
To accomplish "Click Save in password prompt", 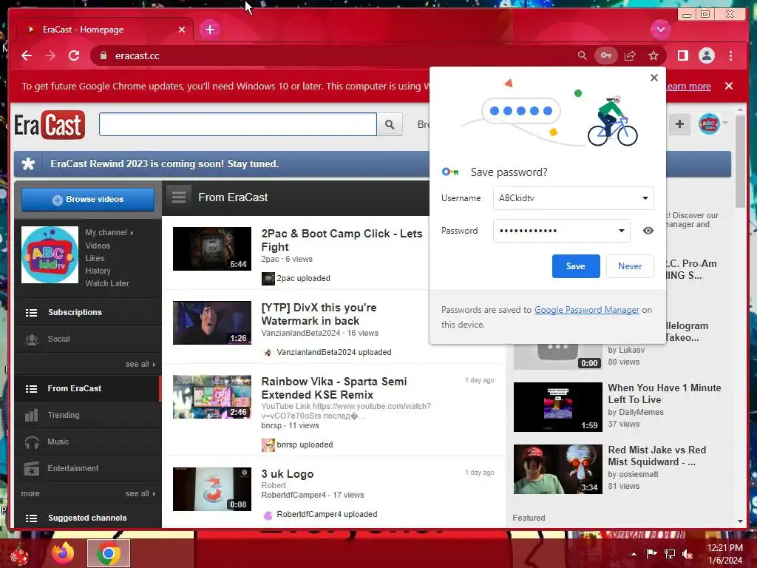I will (575, 266).
